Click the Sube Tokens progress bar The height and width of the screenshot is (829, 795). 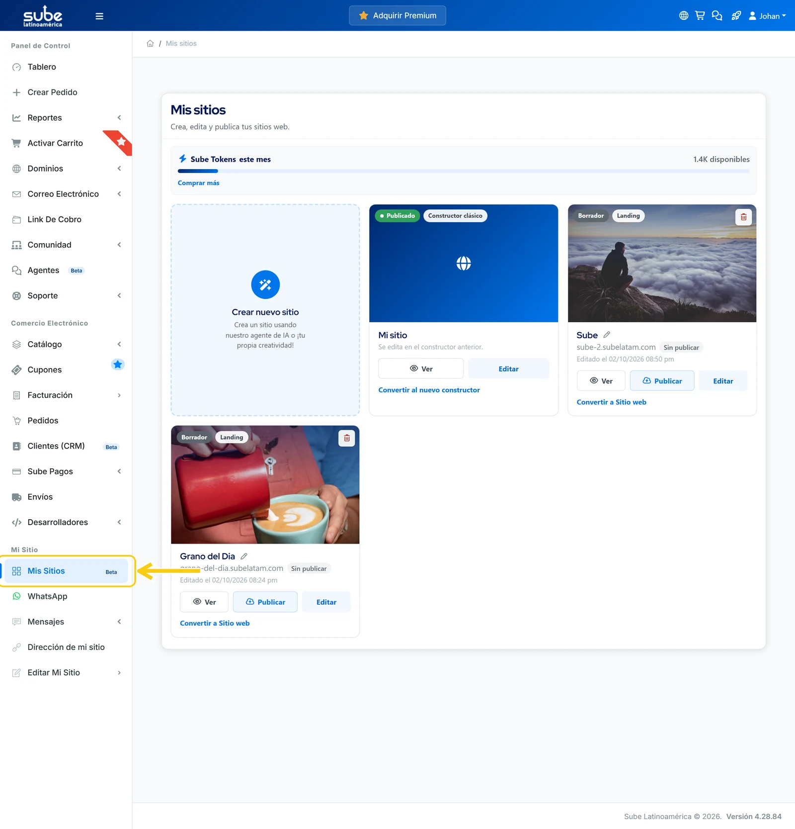tap(464, 171)
